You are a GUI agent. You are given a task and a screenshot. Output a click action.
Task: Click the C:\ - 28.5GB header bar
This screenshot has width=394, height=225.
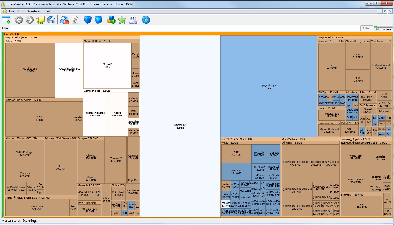[x=198, y=34]
